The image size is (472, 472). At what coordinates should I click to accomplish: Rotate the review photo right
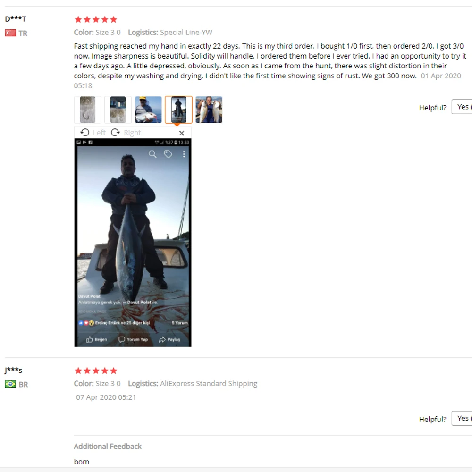point(126,133)
